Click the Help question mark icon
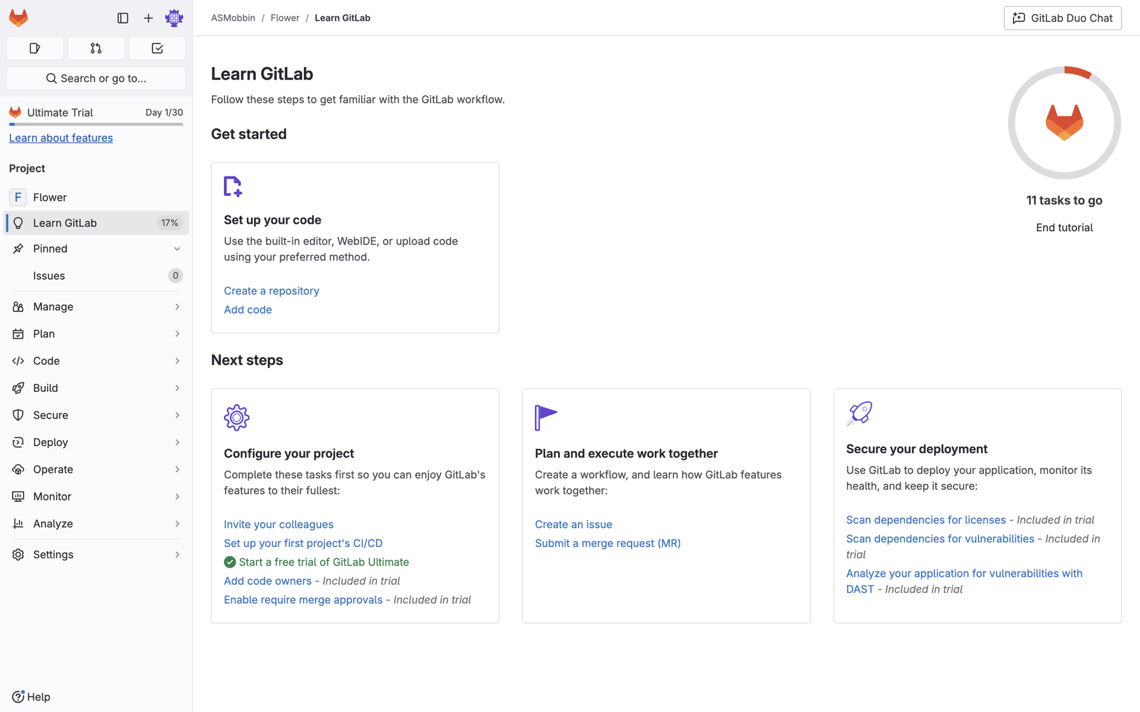 click(18, 697)
